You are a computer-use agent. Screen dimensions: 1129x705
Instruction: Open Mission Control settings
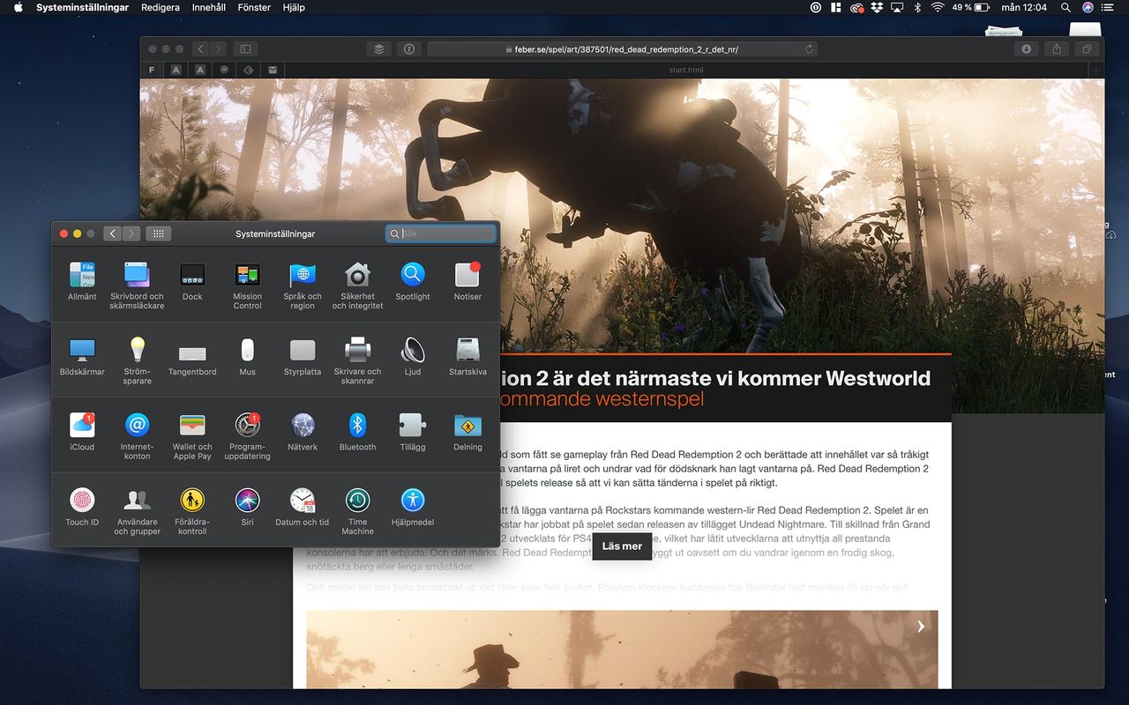(x=247, y=286)
